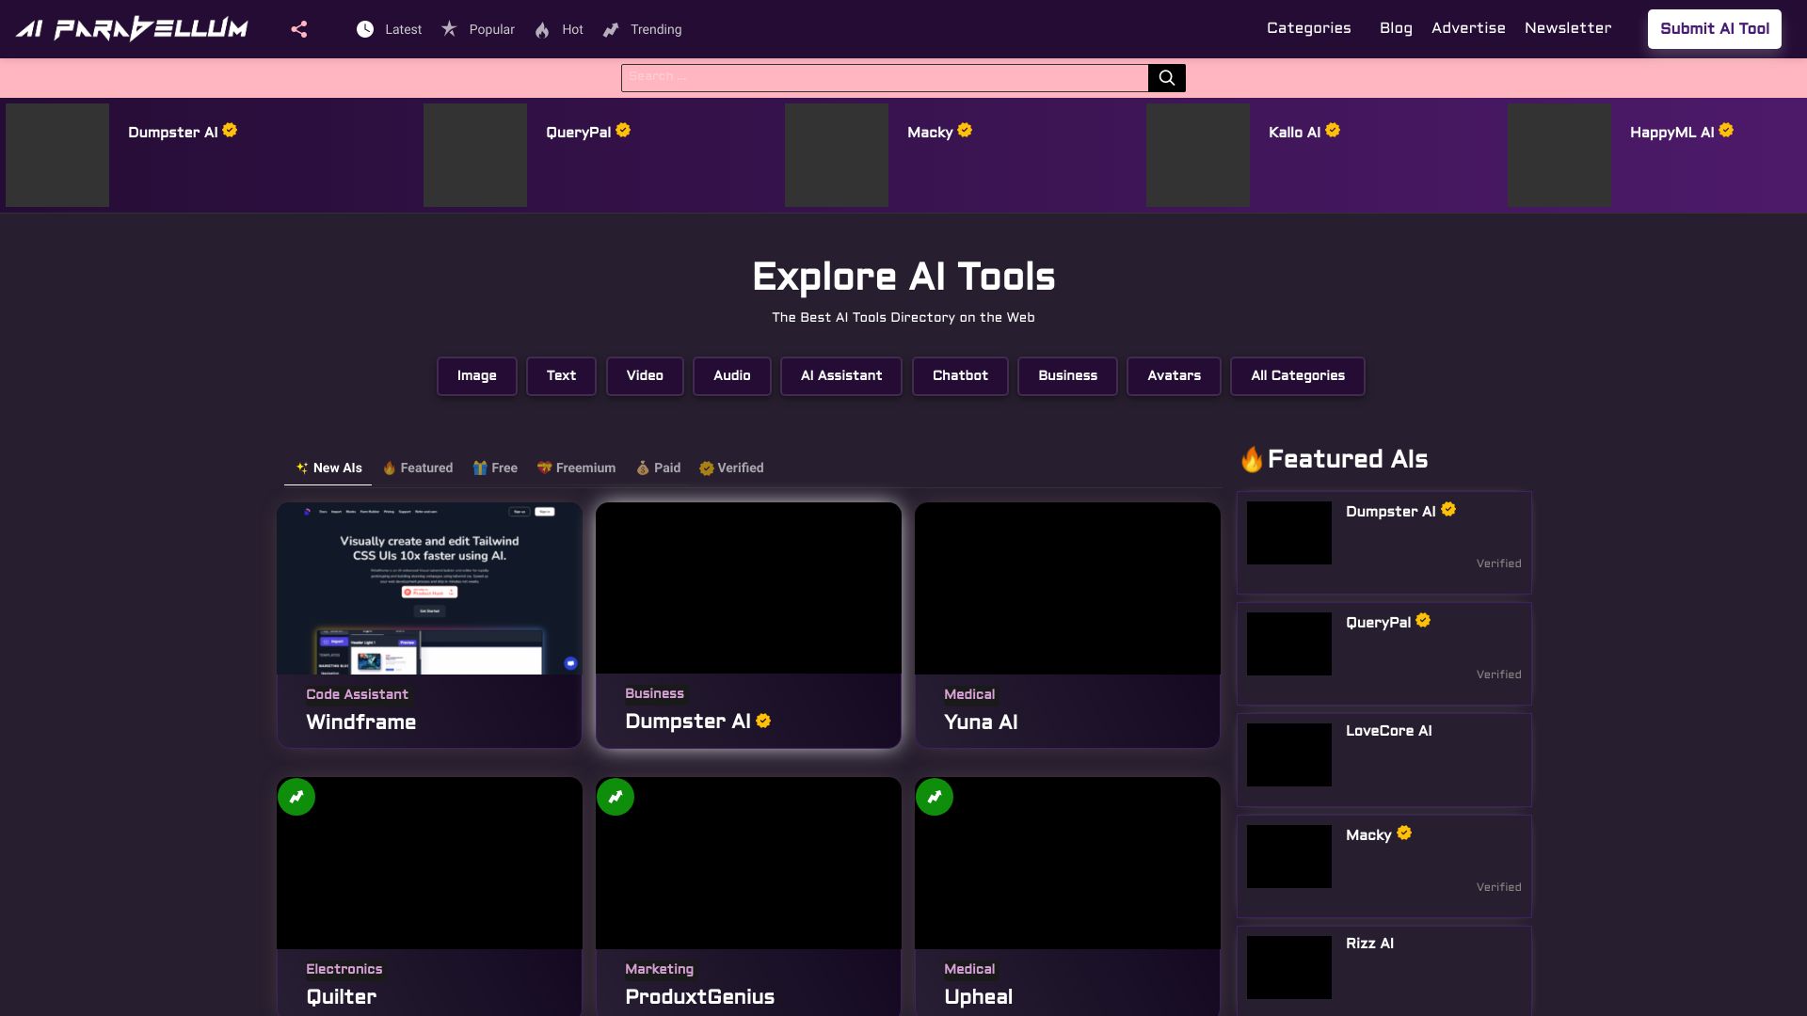The width and height of the screenshot is (1807, 1016).
Task: Expand All Categories filter button
Action: pos(1298,374)
